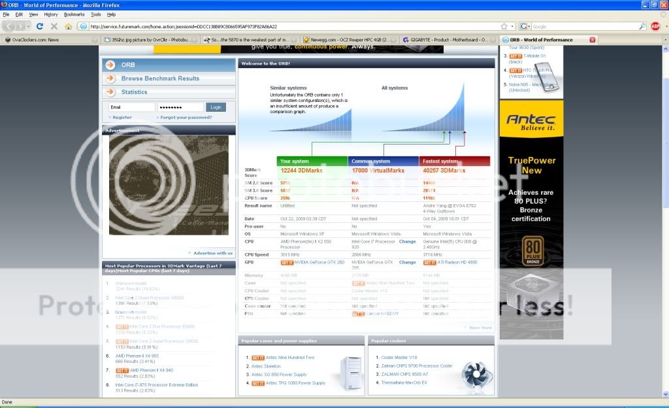Click GET IT badge beside Antec Nine Hundred Two in Popular cases

(258, 358)
